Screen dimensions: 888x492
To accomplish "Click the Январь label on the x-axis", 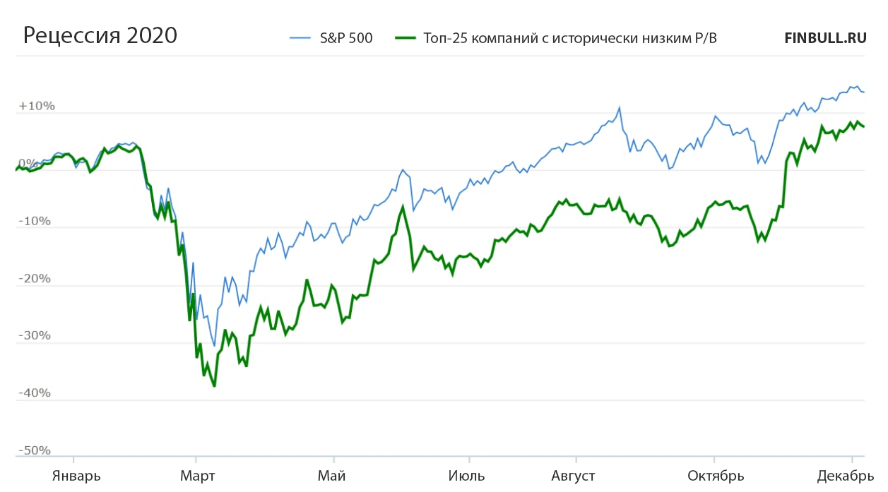I will pos(76,476).
